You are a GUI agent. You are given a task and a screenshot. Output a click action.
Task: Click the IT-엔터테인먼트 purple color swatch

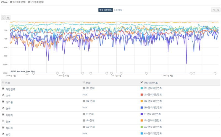[x=142, y=114]
